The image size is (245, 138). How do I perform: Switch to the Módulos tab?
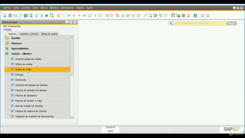(12, 34)
